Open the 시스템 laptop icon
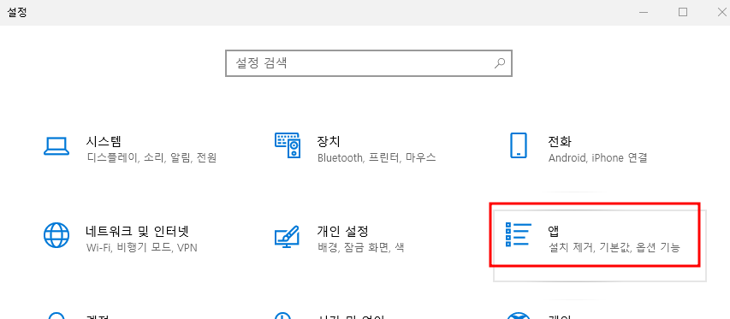The image size is (730, 319). (x=56, y=146)
